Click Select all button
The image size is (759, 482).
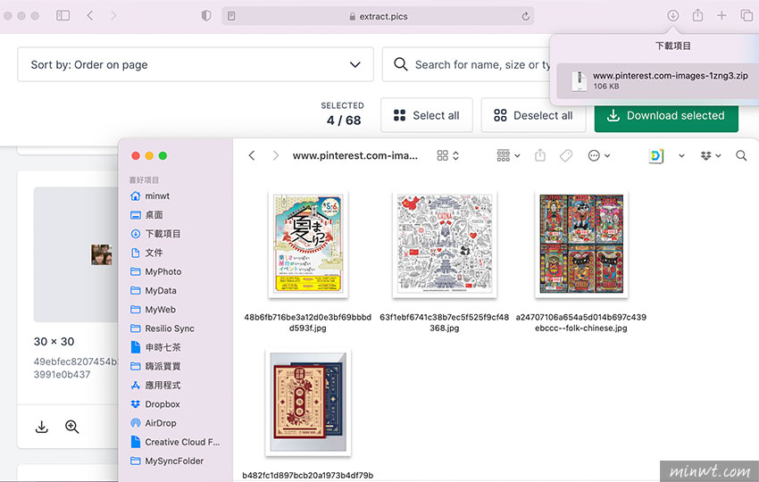pos(427,115)
